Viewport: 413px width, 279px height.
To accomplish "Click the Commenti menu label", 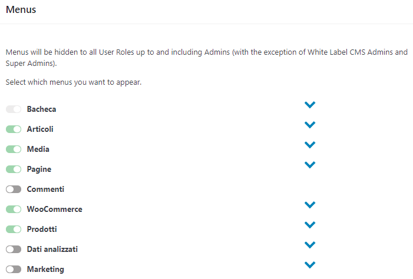I will point(45,190).
